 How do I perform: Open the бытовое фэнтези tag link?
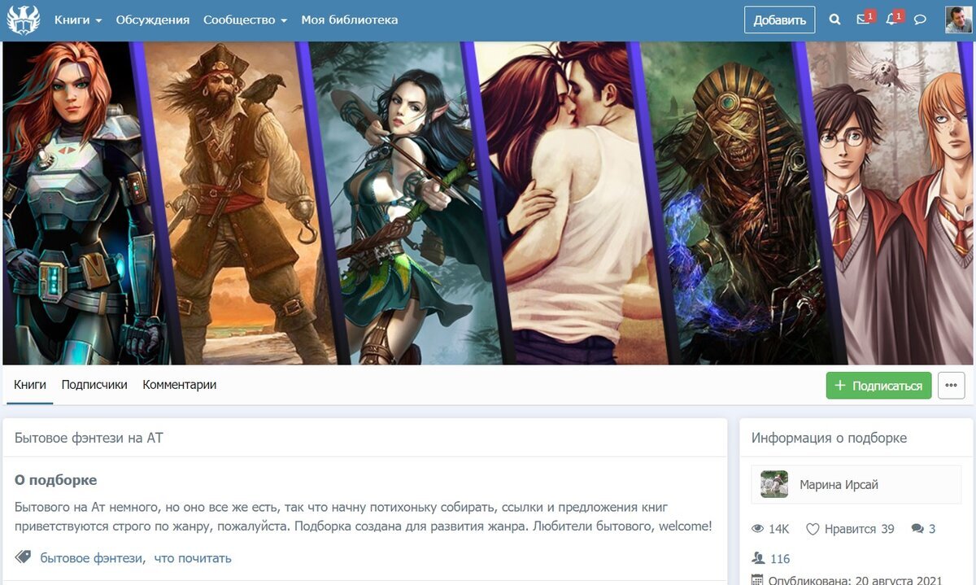pos(92,558)
